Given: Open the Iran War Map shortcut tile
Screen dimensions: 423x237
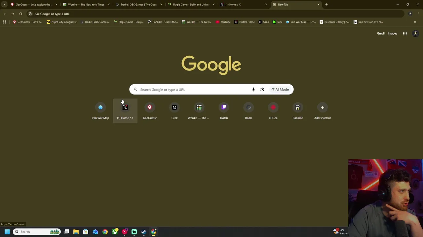Looking at the screenshot, I should pyautogui.click(x=100, y=111).
